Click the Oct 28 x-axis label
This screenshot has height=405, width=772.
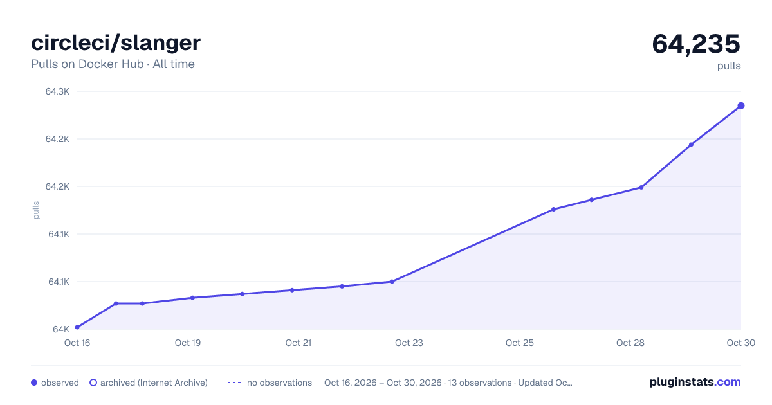[630, 343]
